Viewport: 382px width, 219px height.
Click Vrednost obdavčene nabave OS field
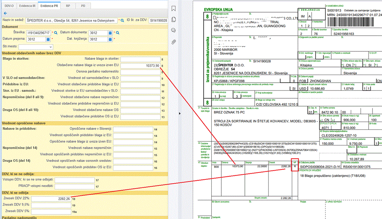coord(140,110)
